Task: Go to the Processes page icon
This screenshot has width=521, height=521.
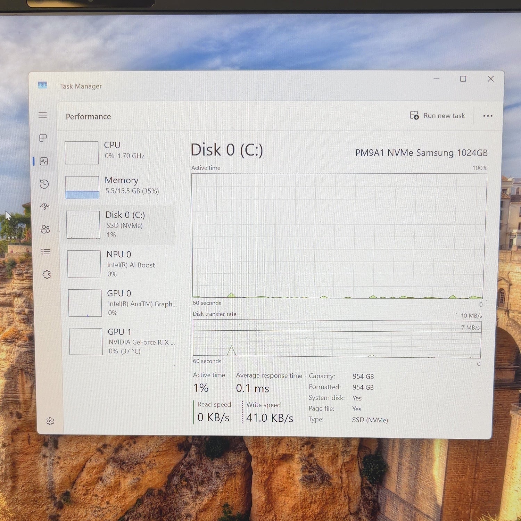Action: [x=43, y=138]
